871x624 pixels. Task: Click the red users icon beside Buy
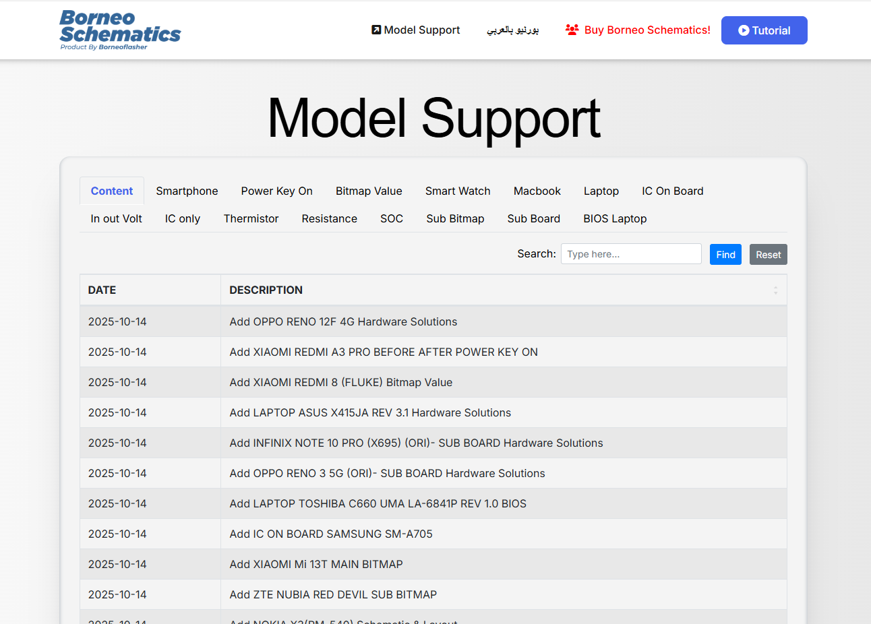tap(572, 30)
